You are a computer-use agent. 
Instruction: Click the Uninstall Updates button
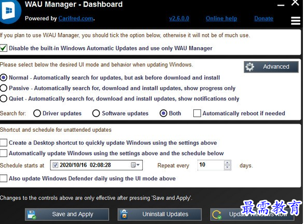pos(160,214)
